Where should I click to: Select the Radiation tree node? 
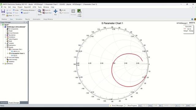[12, 62]
